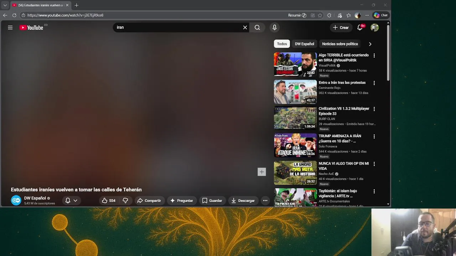Viewport: 456px width, 256px height.
Task: Reload the page with refresh icon
Action: (x=14, y=15)
